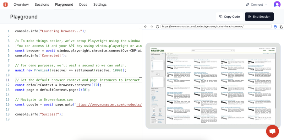Open the Settings tab
The image size is (284, 140).
pyautogui.click(x=100, y=5)
